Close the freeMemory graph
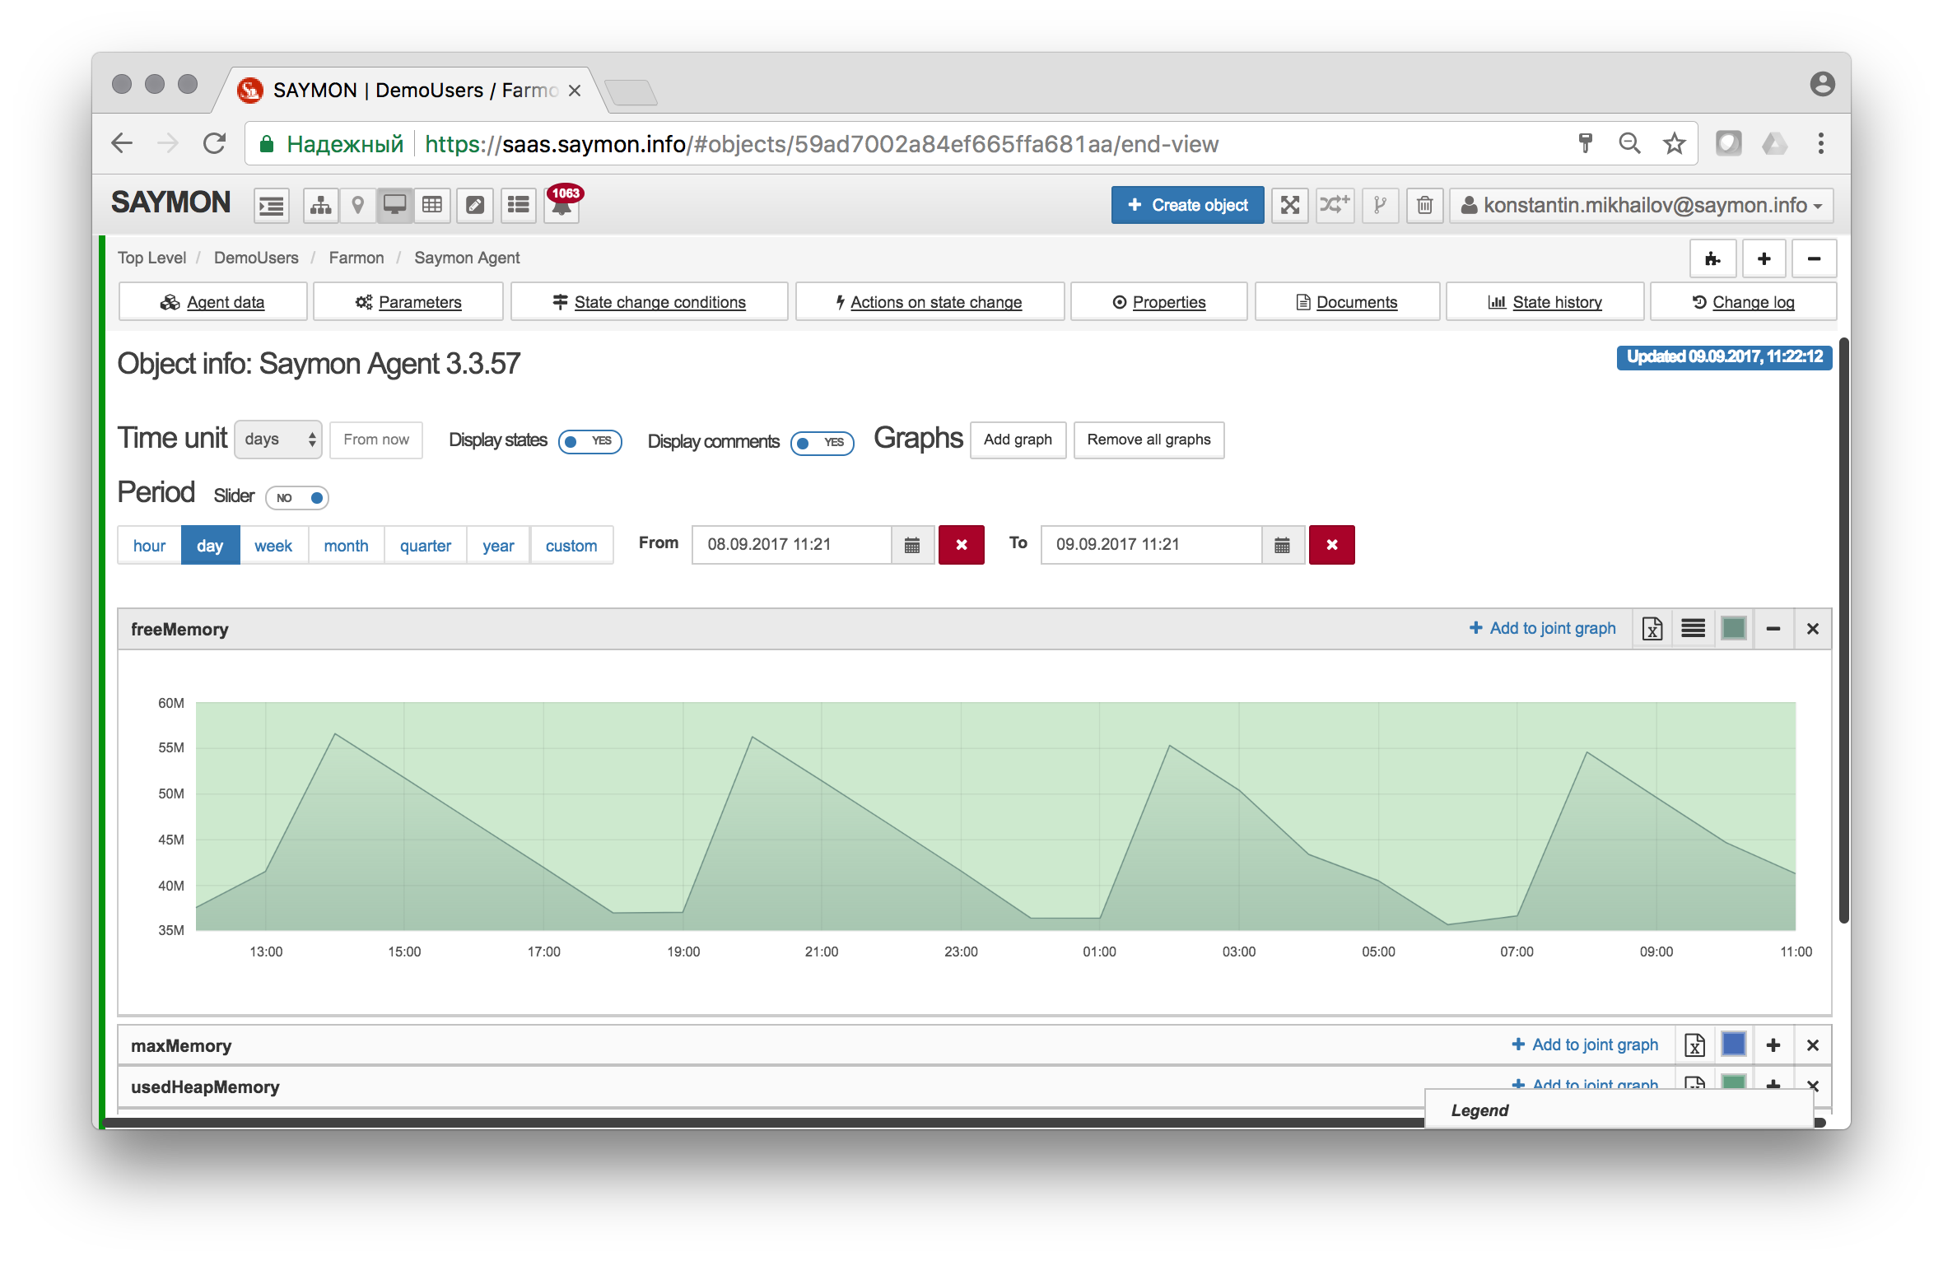Screen dimensions: 1943x1261 point(1812,629)
